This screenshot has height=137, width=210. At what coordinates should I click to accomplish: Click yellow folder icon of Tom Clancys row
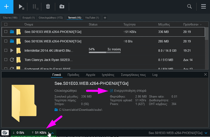tap(18, 60)
